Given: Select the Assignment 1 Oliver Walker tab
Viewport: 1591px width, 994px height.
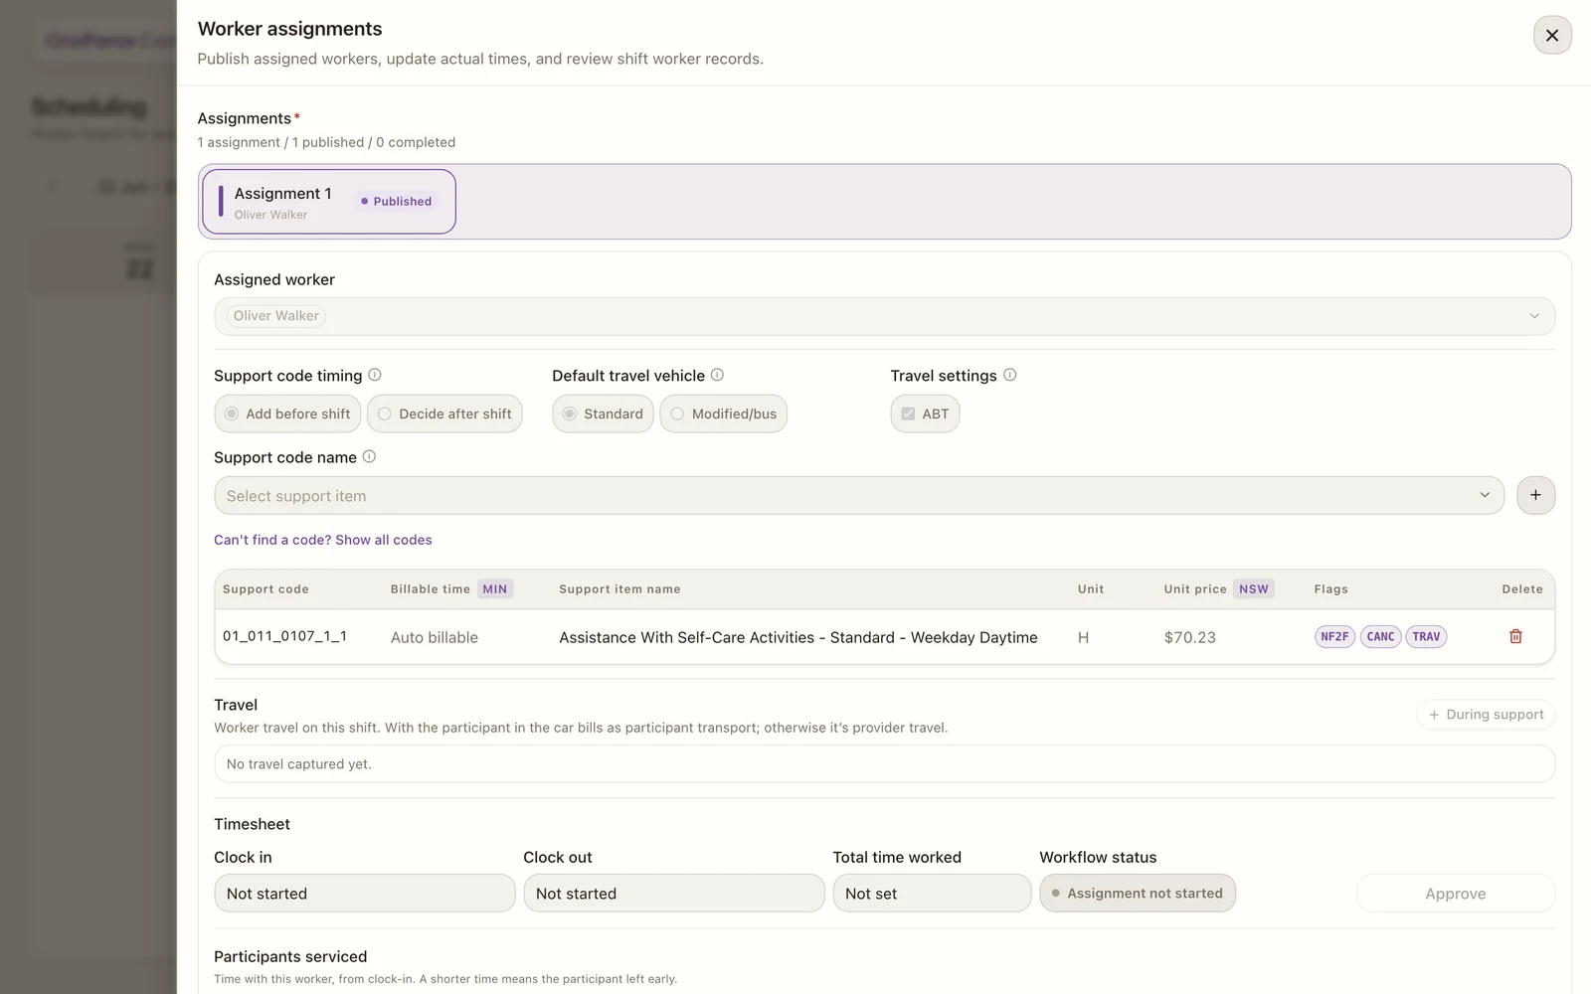Looking at the screenshot, I should point(329,202).
